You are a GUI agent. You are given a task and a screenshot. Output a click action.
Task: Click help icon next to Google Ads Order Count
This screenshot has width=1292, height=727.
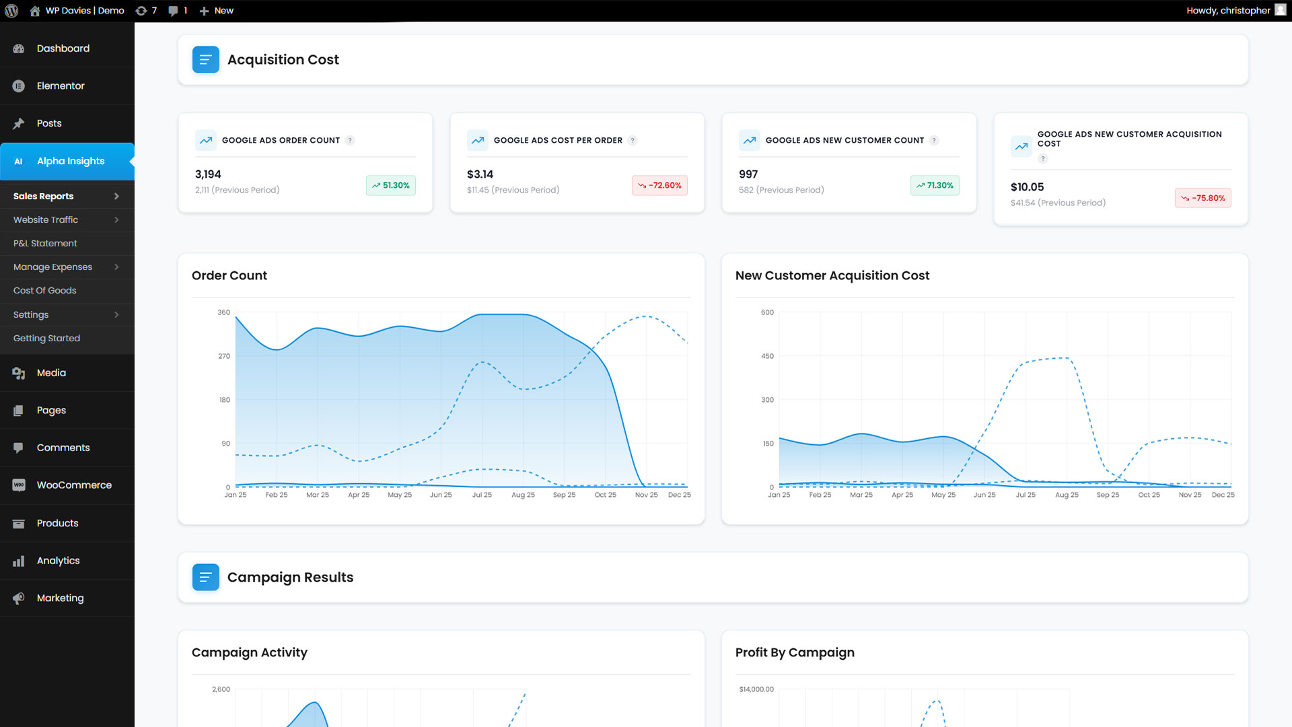pos(350,141)
